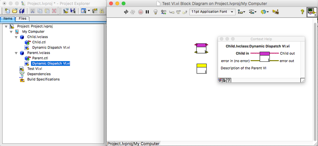Collapse the Child.lvclass tree node
The image size is (318, 146).
point(17,37)
